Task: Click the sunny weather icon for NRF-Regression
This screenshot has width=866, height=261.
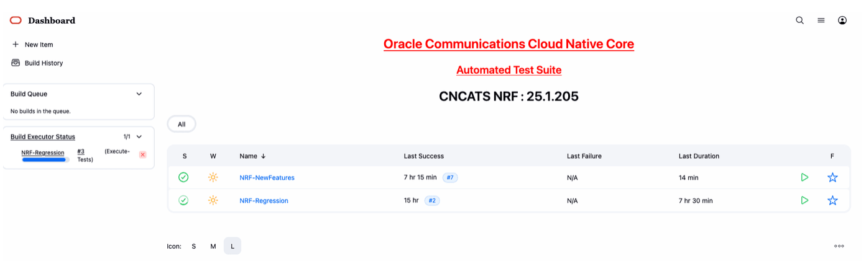Action: [x=213, y=200]
